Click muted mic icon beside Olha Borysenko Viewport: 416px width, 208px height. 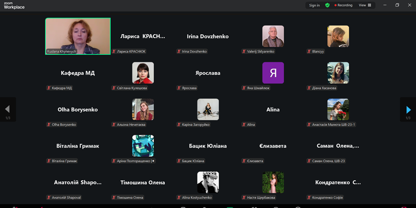coord(49,125)
